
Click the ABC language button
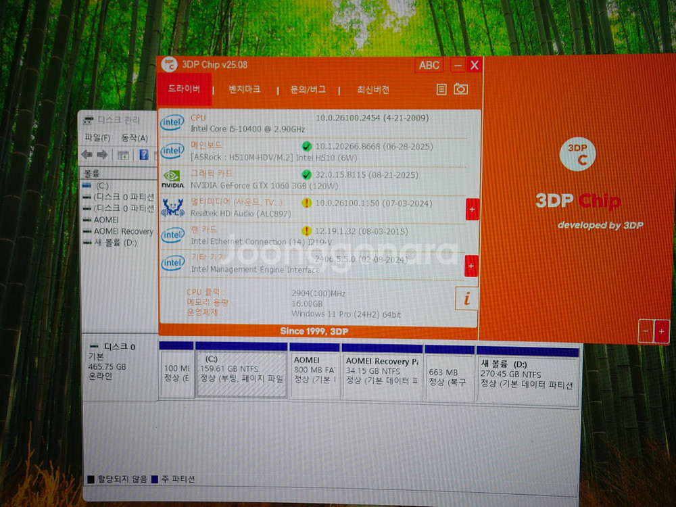click(x=429, y=66)
